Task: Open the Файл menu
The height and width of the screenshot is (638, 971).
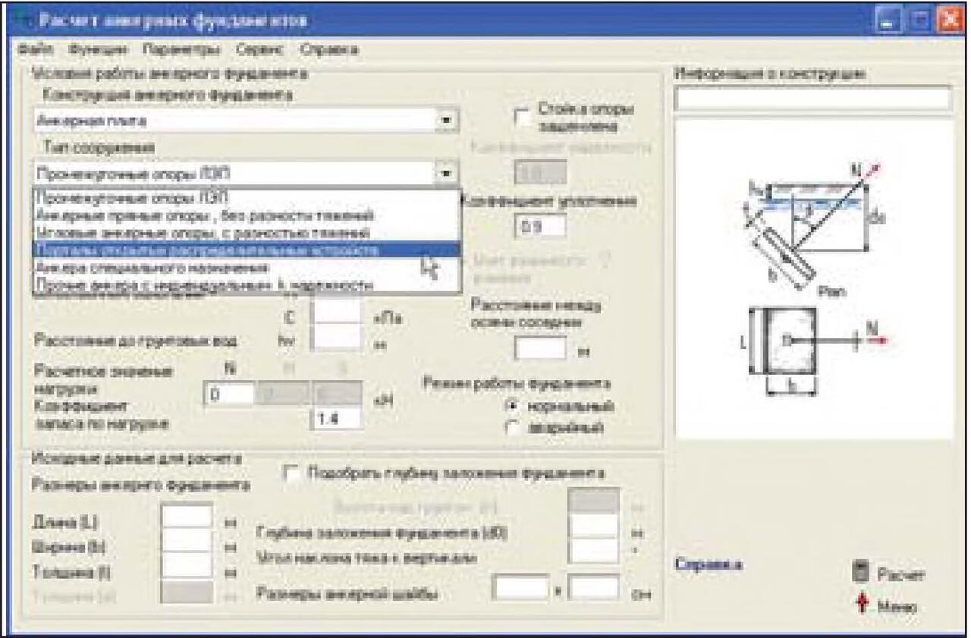Action: pos(34,50)
